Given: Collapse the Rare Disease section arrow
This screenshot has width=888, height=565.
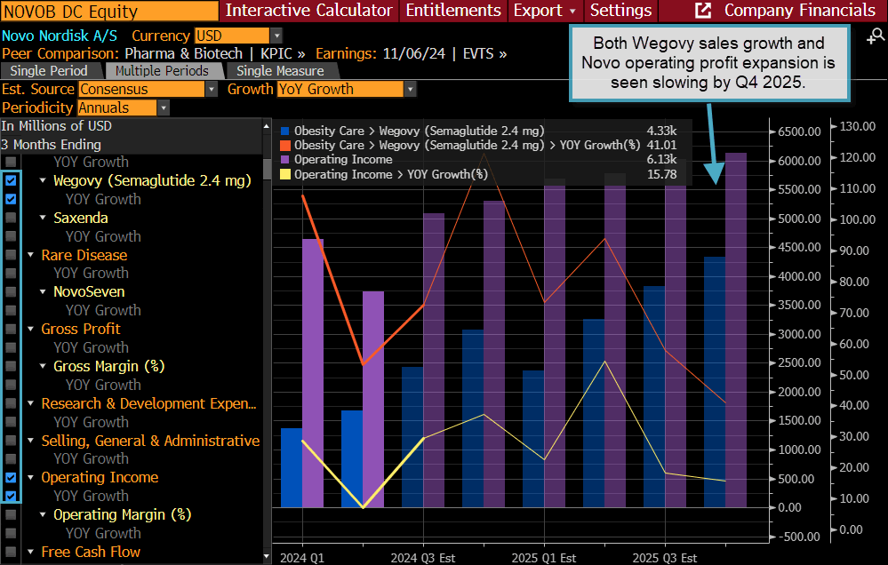Looking at the screenshot, I should [30, 255].
